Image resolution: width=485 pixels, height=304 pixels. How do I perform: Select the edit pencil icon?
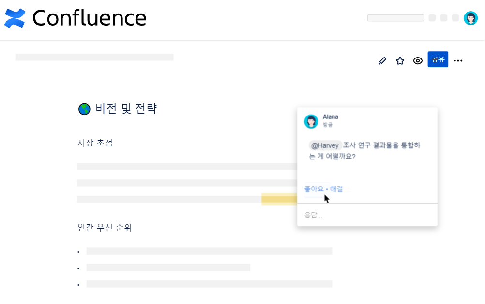point(382,60)
